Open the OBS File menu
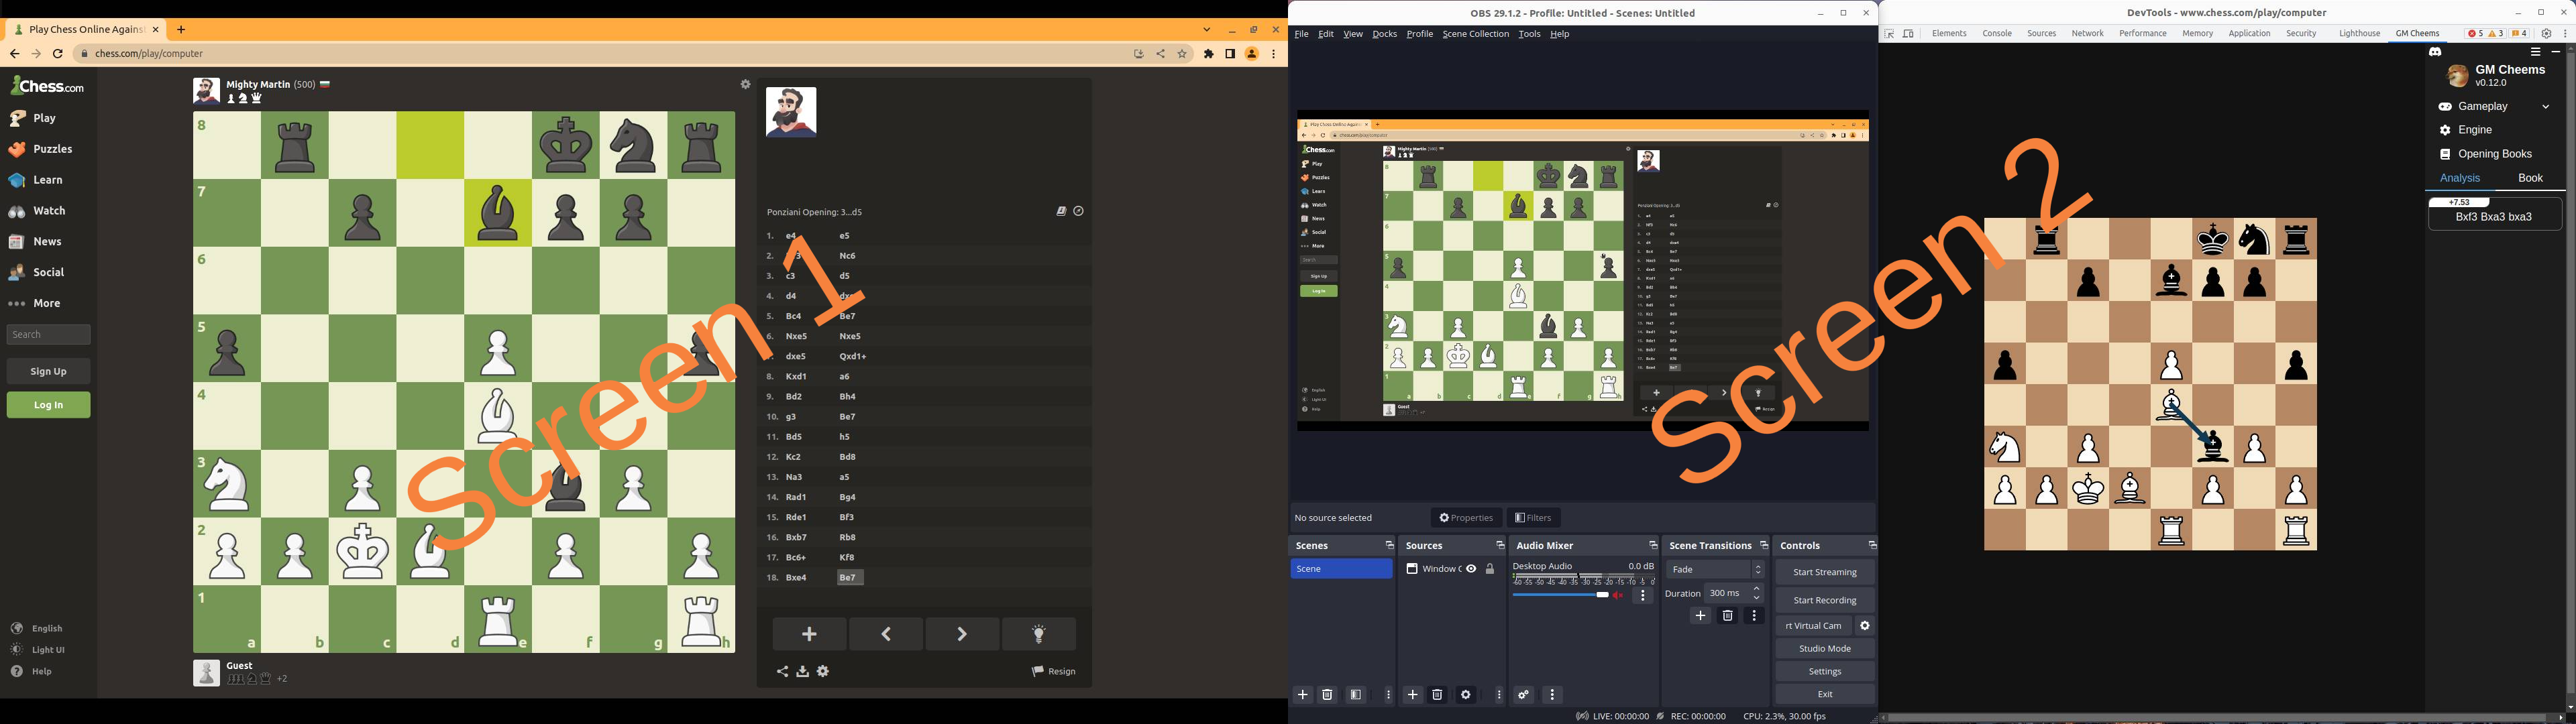The width and height of the screenshot is (2576, 724). tap(1301, 34)
